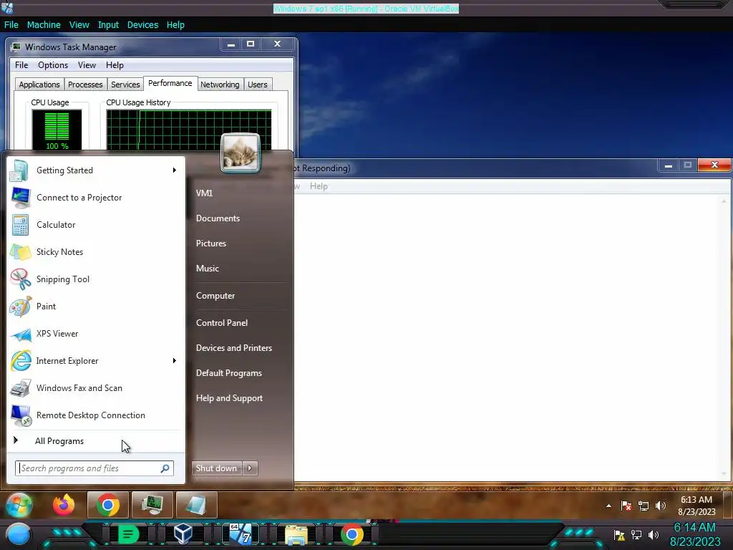Open Task Manager File menu
The image size is (733, 550).
[x=21, y=65]
